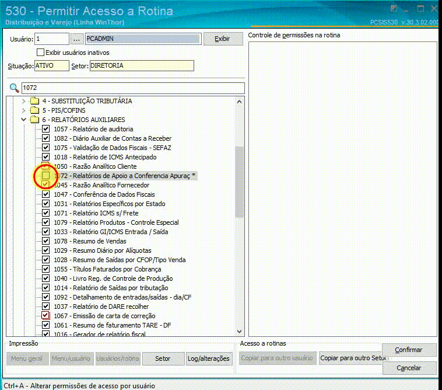This screenshot has width=442, height=390.
Task: Uncheck 1031 - Relatórios Específicos por Estado
Action: (x=45, y=204)
